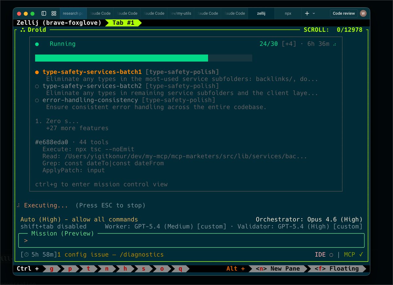Click the SCROLL: 0/12978 indicator
This screenshot has height=285, width=393.
click(333, 30)
